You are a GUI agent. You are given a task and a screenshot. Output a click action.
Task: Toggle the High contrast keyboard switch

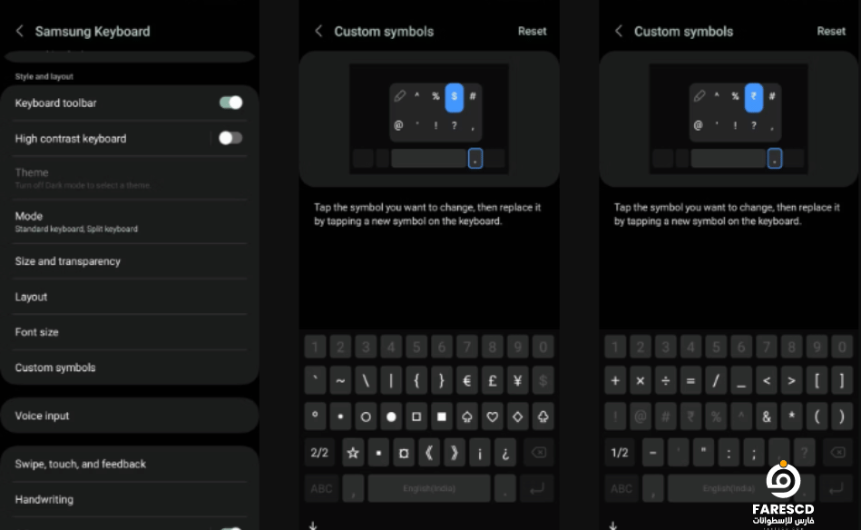coord(230,139)
